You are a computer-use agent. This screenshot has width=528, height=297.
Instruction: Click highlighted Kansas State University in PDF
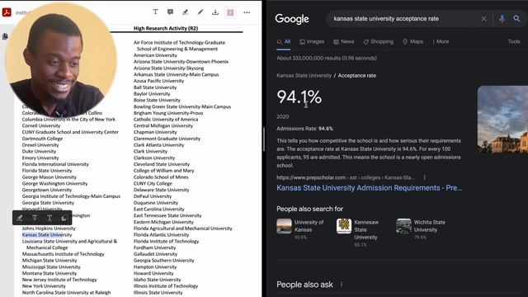[47, 234]
